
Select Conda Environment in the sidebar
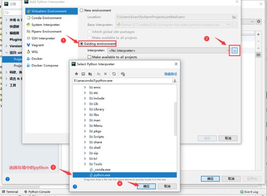(52, 18)
